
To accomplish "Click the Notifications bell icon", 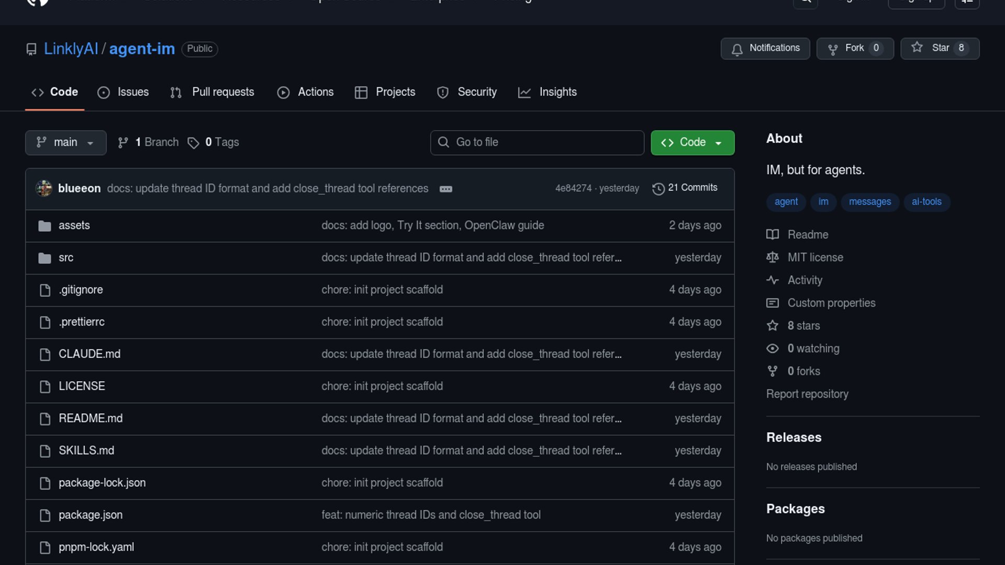I will click(737, 49).
